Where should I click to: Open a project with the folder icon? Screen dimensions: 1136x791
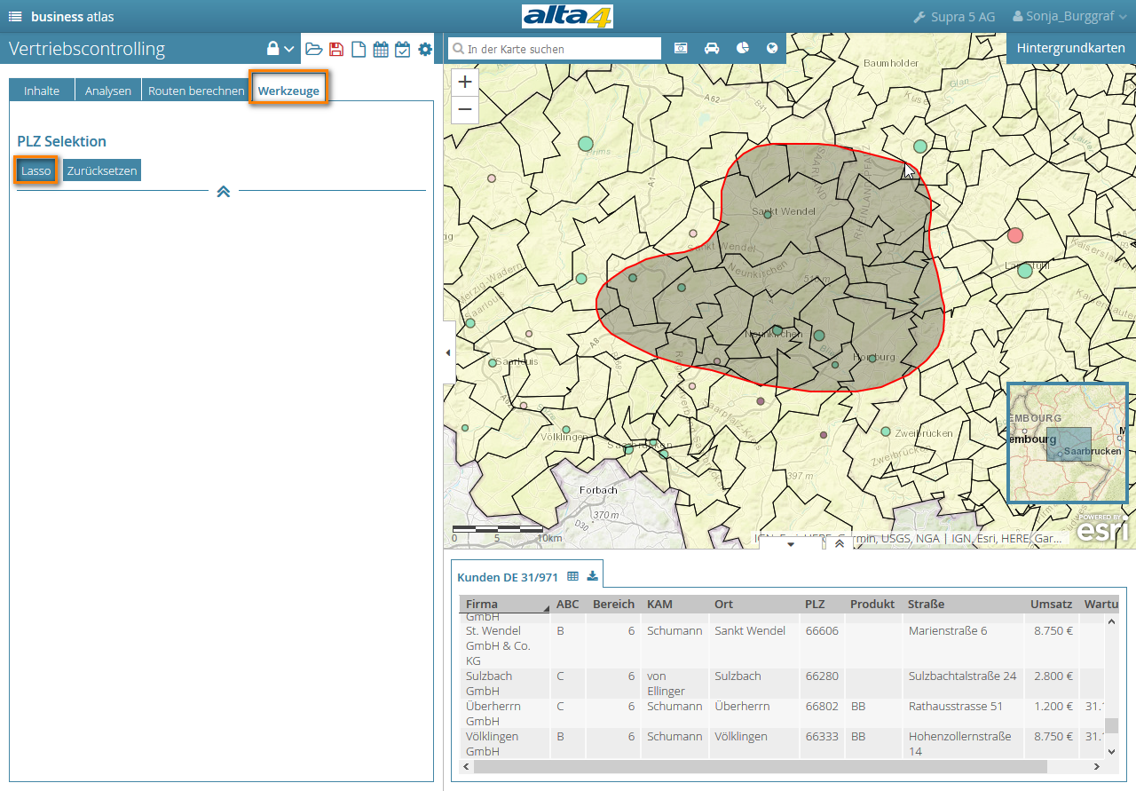[314, 50]
